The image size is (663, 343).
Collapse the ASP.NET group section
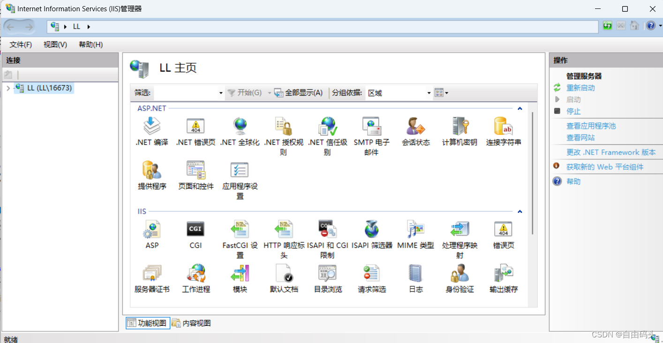point(520,108)
